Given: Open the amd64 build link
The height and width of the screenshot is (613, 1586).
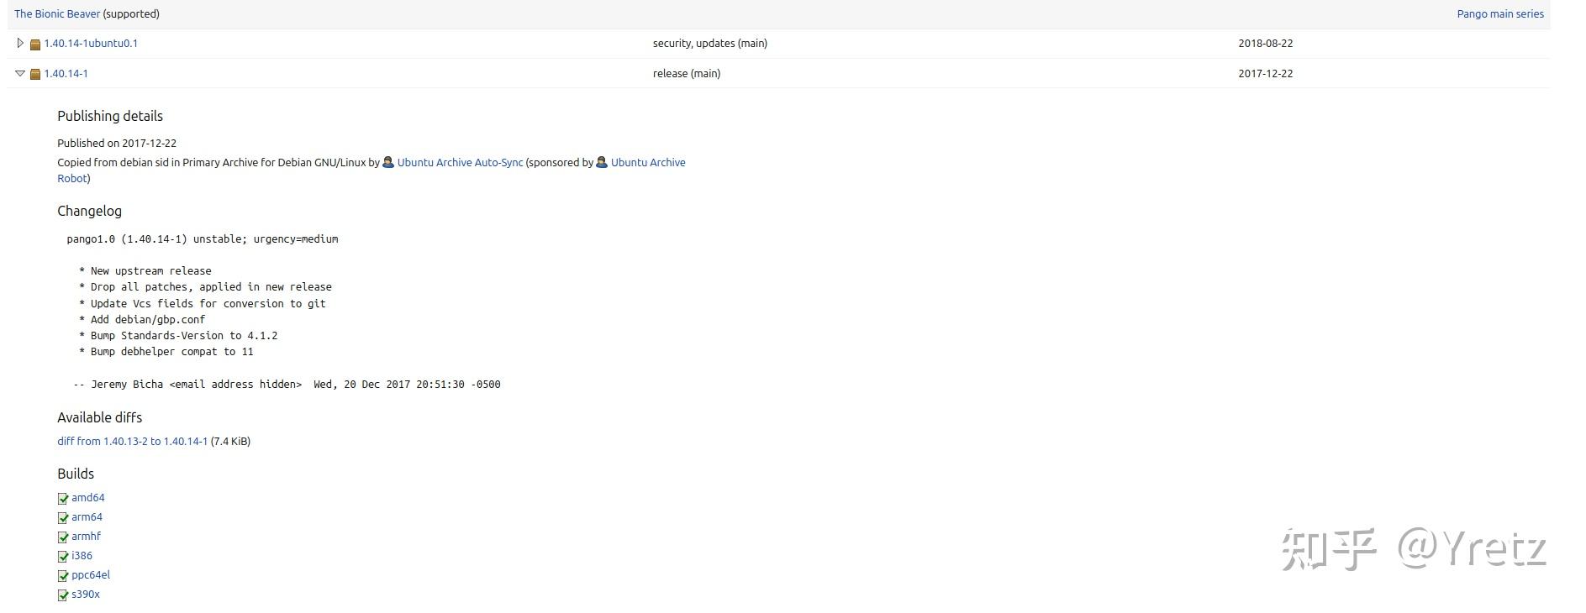Looking at the screenshot, I should [x=88, y=497].
